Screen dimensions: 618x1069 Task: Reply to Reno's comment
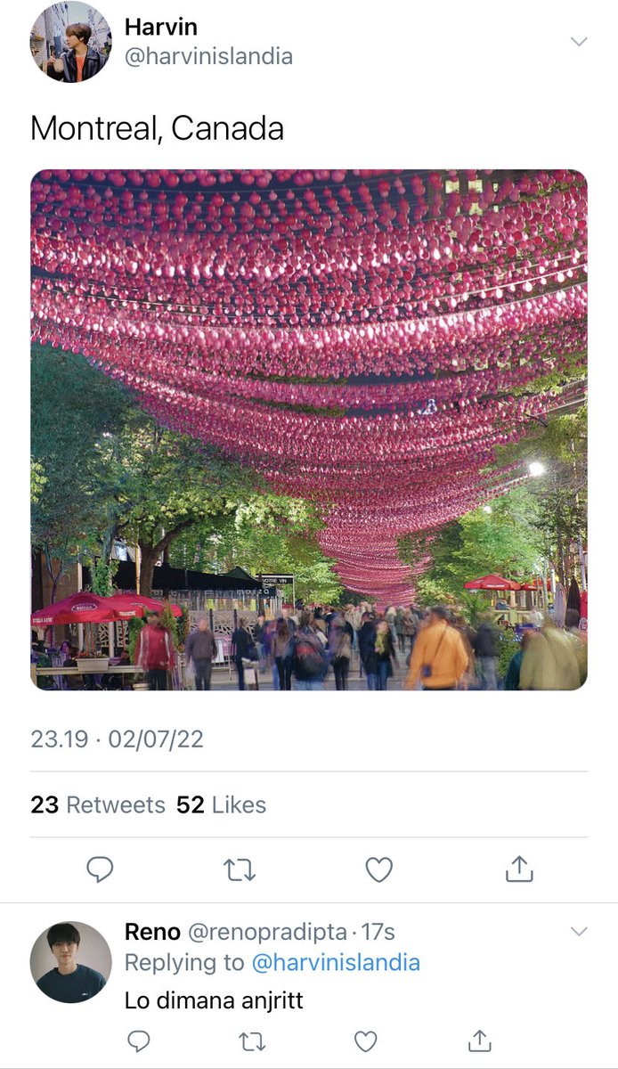(138, 1040)
